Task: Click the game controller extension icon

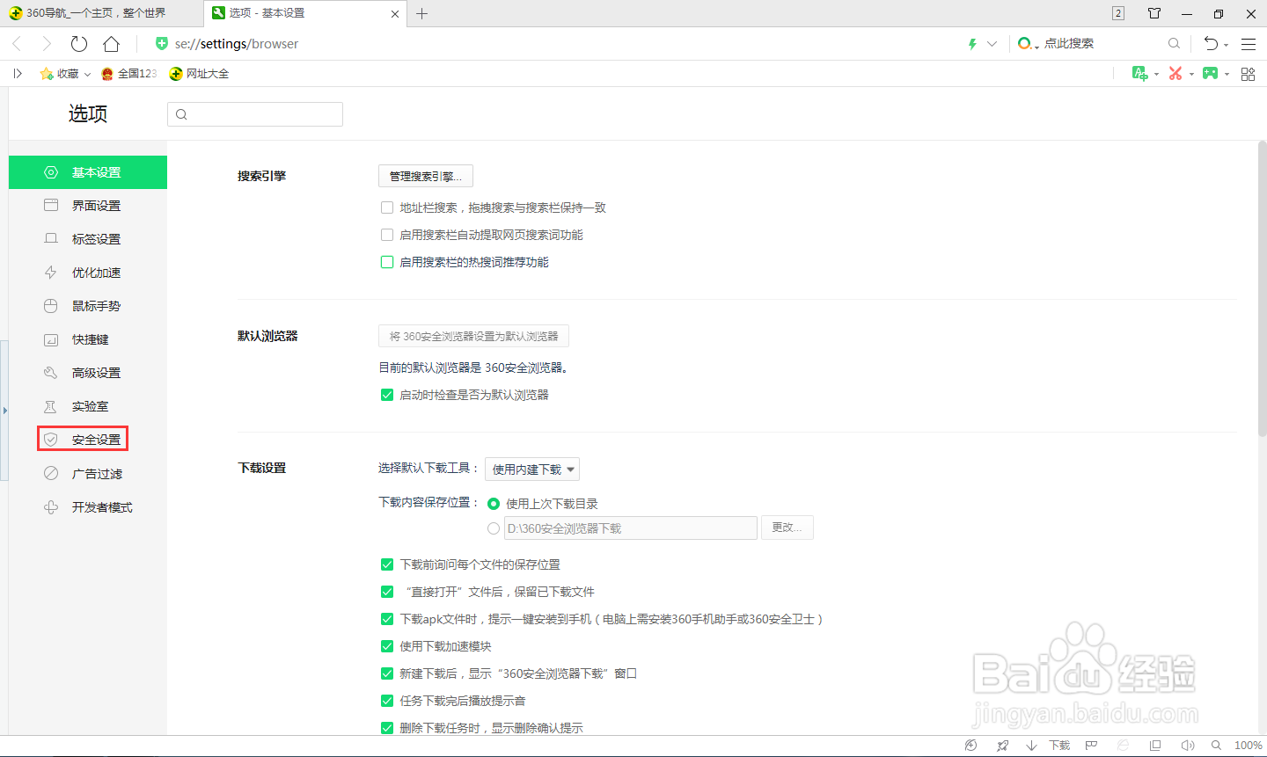Action: tap(1211, 74)
